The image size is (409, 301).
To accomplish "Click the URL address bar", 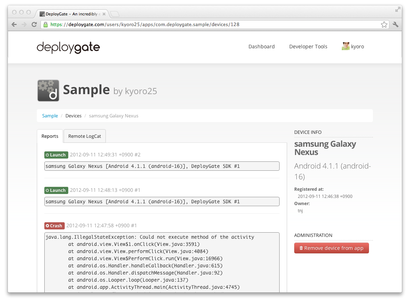I will [215, 25].
